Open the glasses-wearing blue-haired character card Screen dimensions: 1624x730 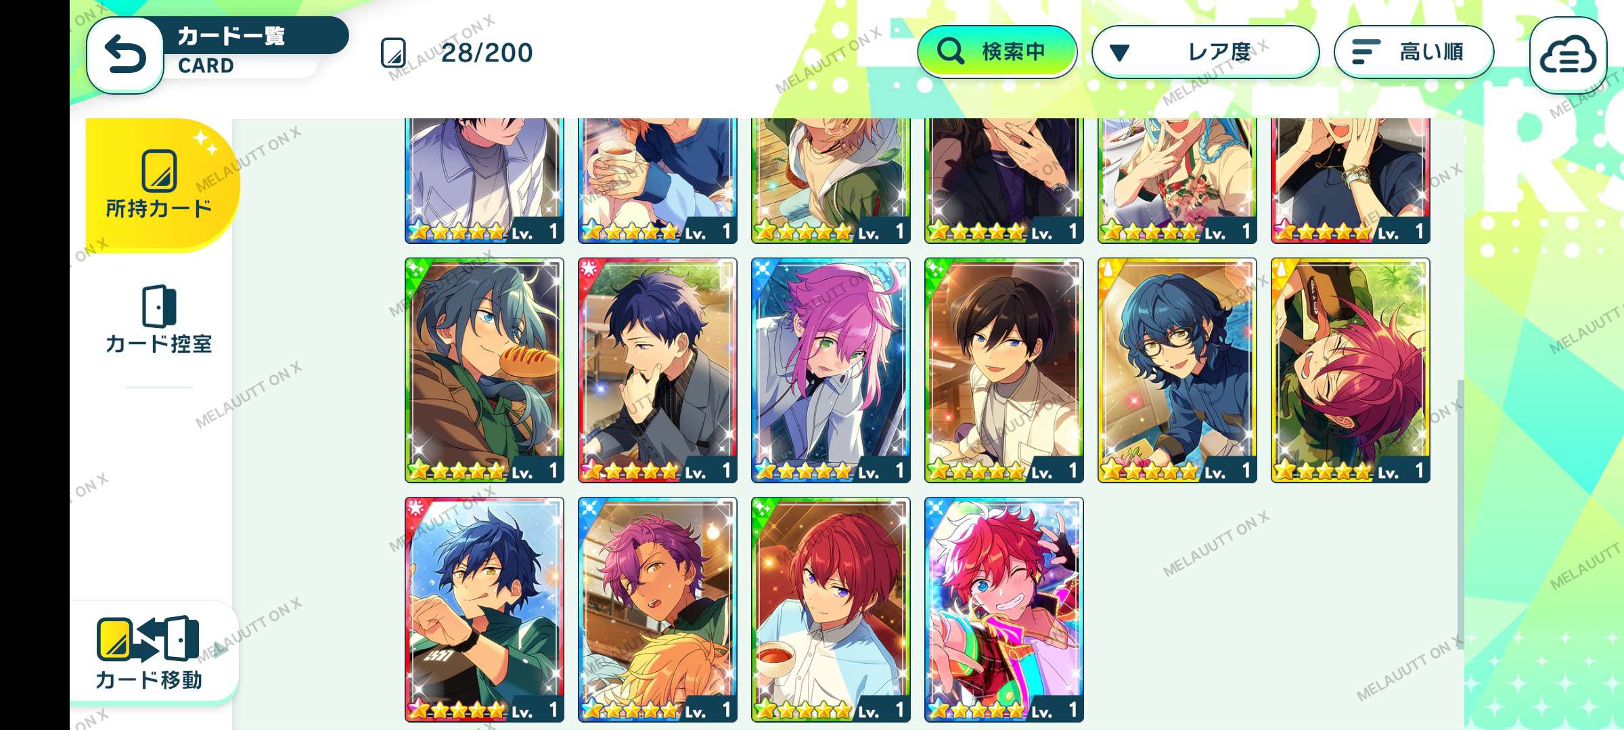point(1177,370)
